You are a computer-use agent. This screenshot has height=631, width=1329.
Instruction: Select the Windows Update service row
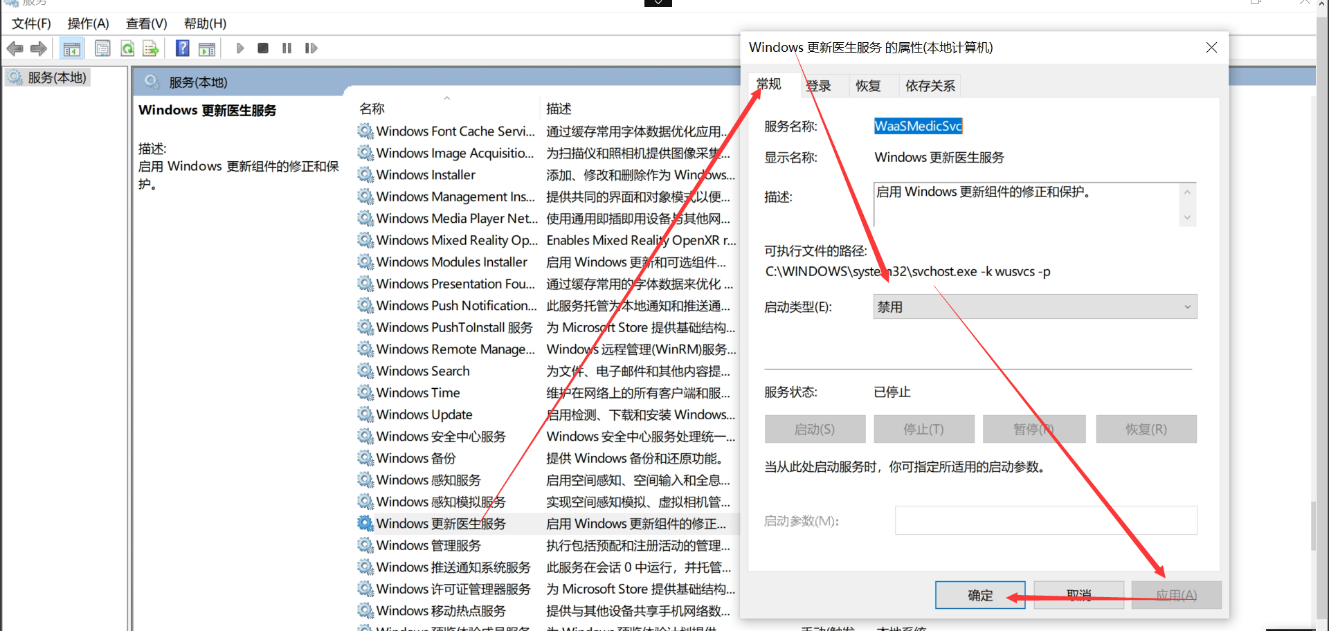coord(423,414)
